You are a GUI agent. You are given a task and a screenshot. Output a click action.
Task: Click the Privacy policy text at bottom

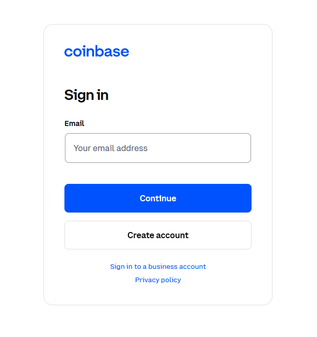[x=158, y=280]
